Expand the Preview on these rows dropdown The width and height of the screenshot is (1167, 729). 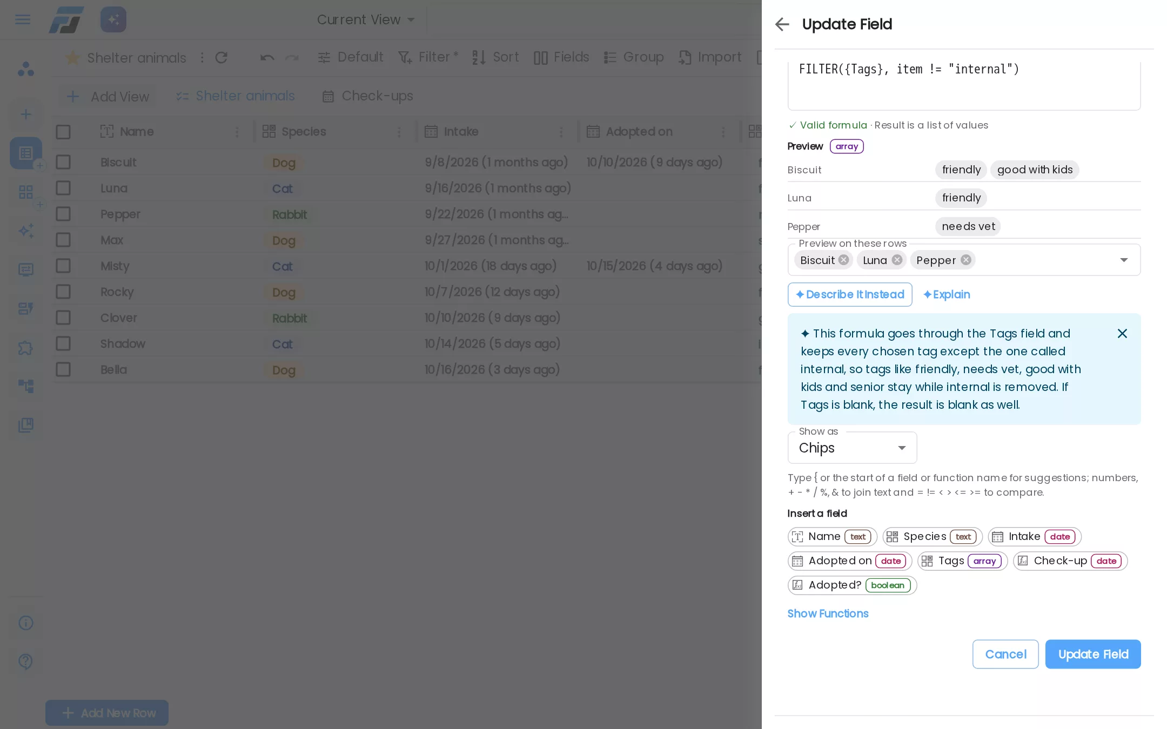(1124, 260)
